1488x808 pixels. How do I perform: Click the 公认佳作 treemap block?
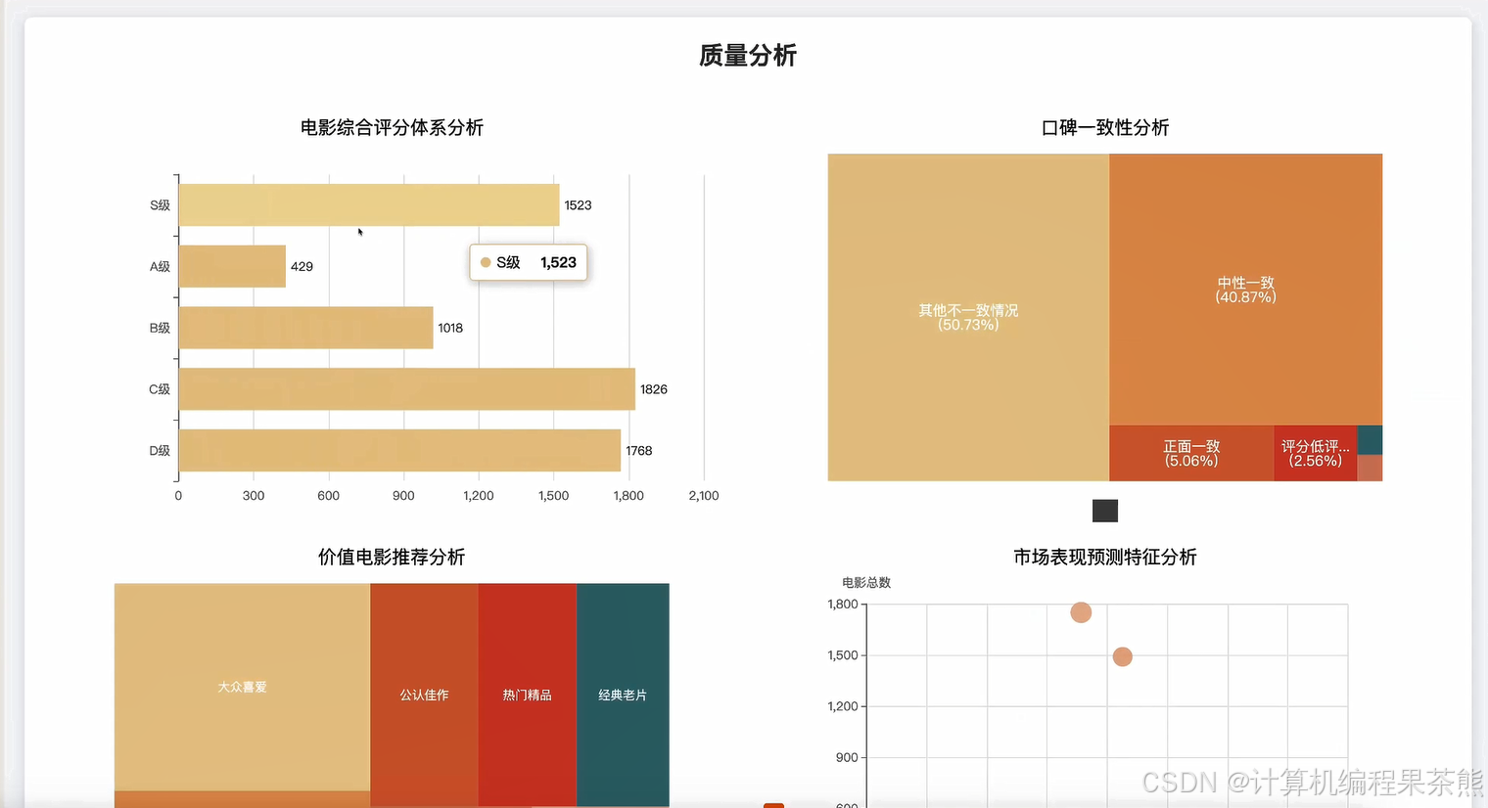click(424, 695)
